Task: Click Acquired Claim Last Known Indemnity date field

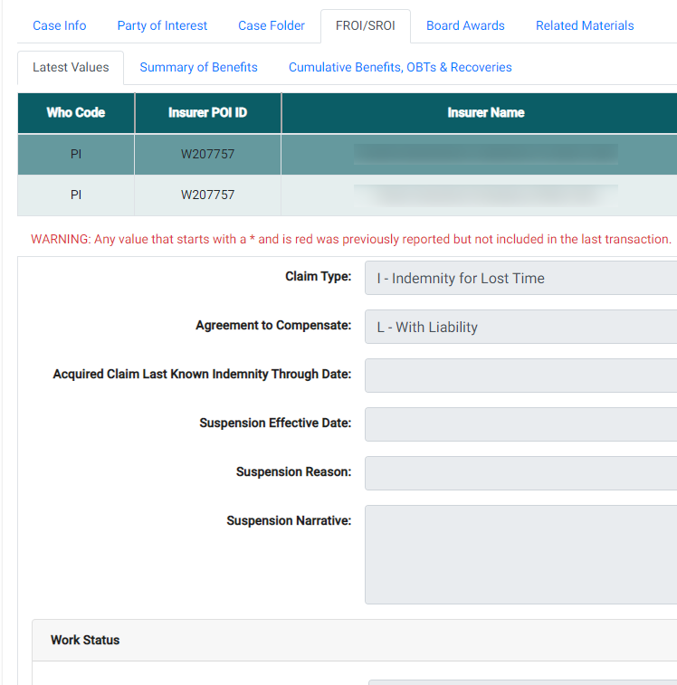Action: [x=520, y=376]
